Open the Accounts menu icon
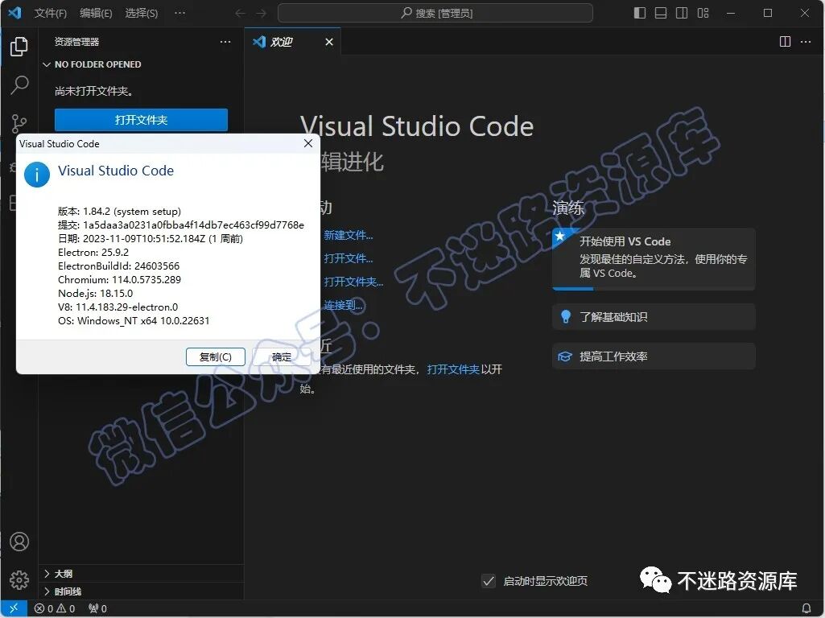 pos(19,542)
